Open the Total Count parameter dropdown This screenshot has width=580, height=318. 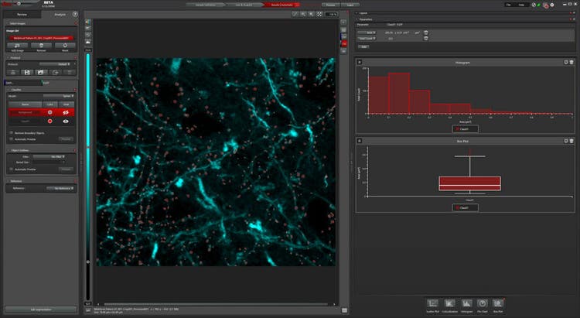coord(367,39)
